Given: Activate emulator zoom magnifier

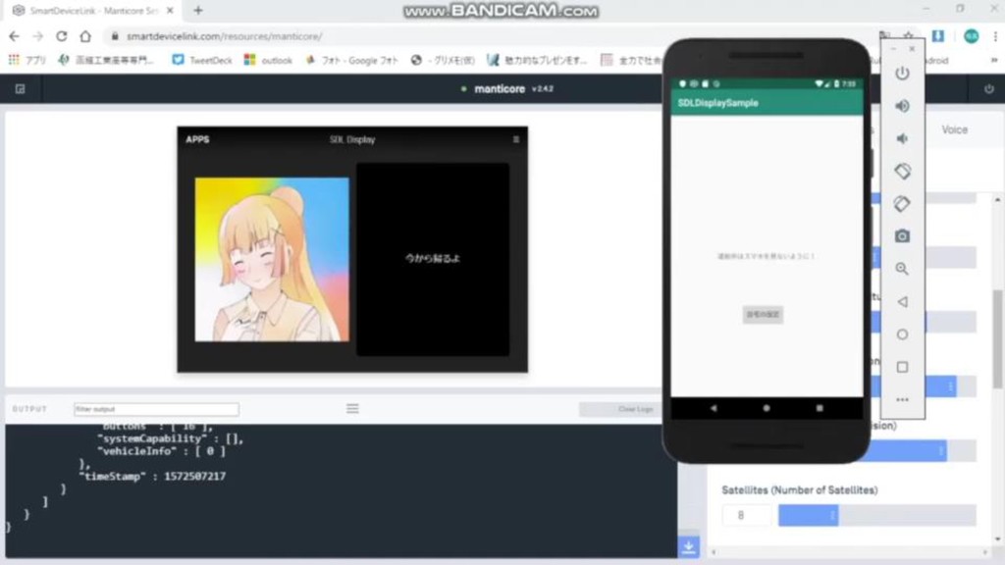Looking at the screenshot, I should [x=902, y=269].
